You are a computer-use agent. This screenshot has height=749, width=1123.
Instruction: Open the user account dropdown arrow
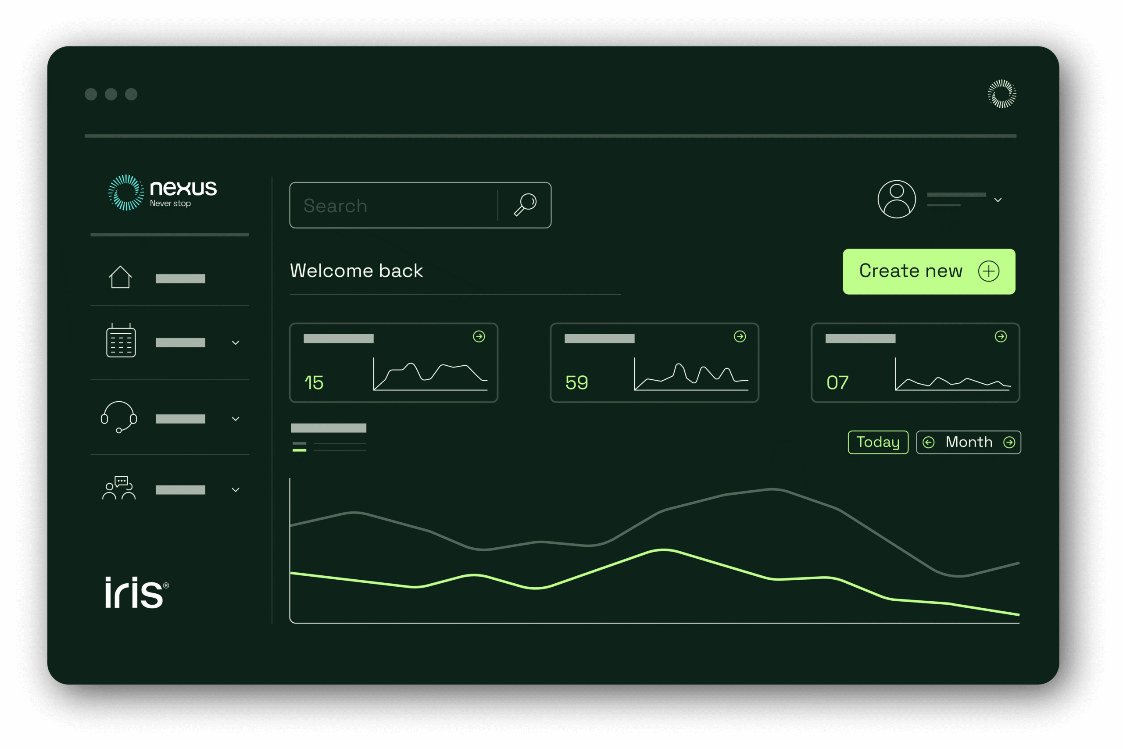pyautogui.click(x=998, y=200)
